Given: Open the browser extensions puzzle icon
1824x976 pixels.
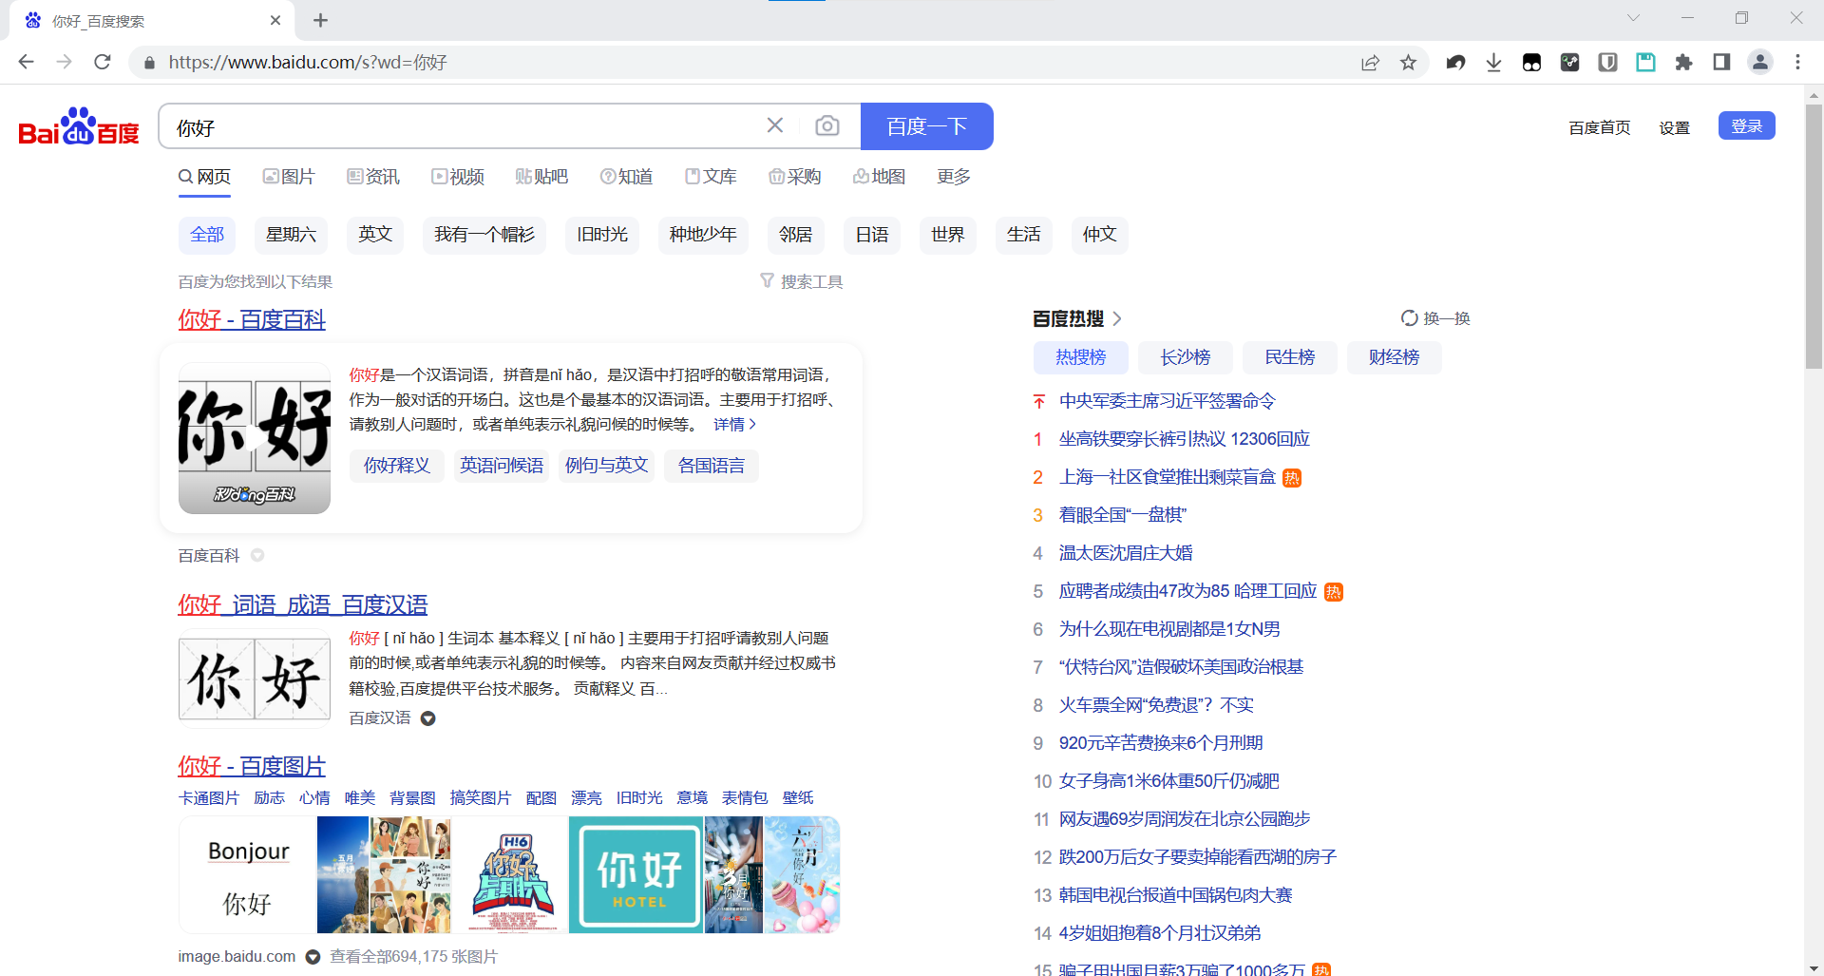Looking at the screenshot, I should [1683, 63].
